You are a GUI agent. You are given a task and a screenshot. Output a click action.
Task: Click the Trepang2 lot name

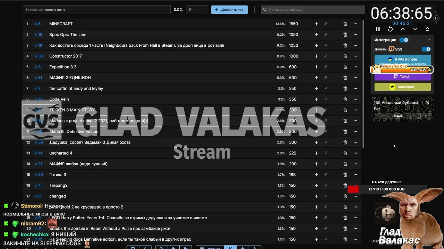point(58,185)
